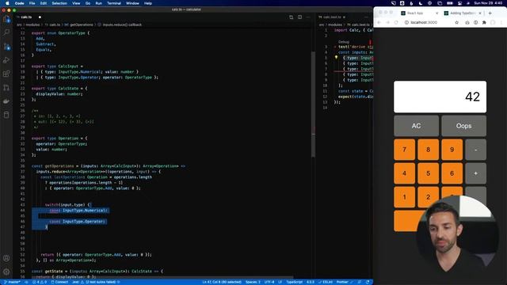Screen dimensions: 507x285
Task: Open the problems count in the status bar
Action: coord(40,282)
